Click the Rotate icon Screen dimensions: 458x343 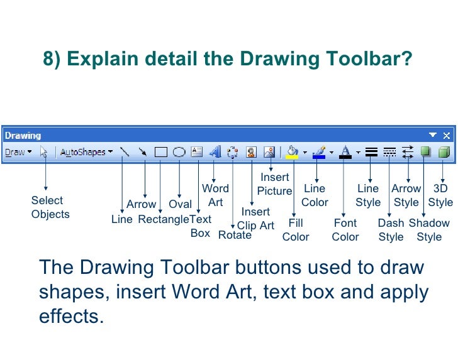pyautogui.click(x=233, y=152)
